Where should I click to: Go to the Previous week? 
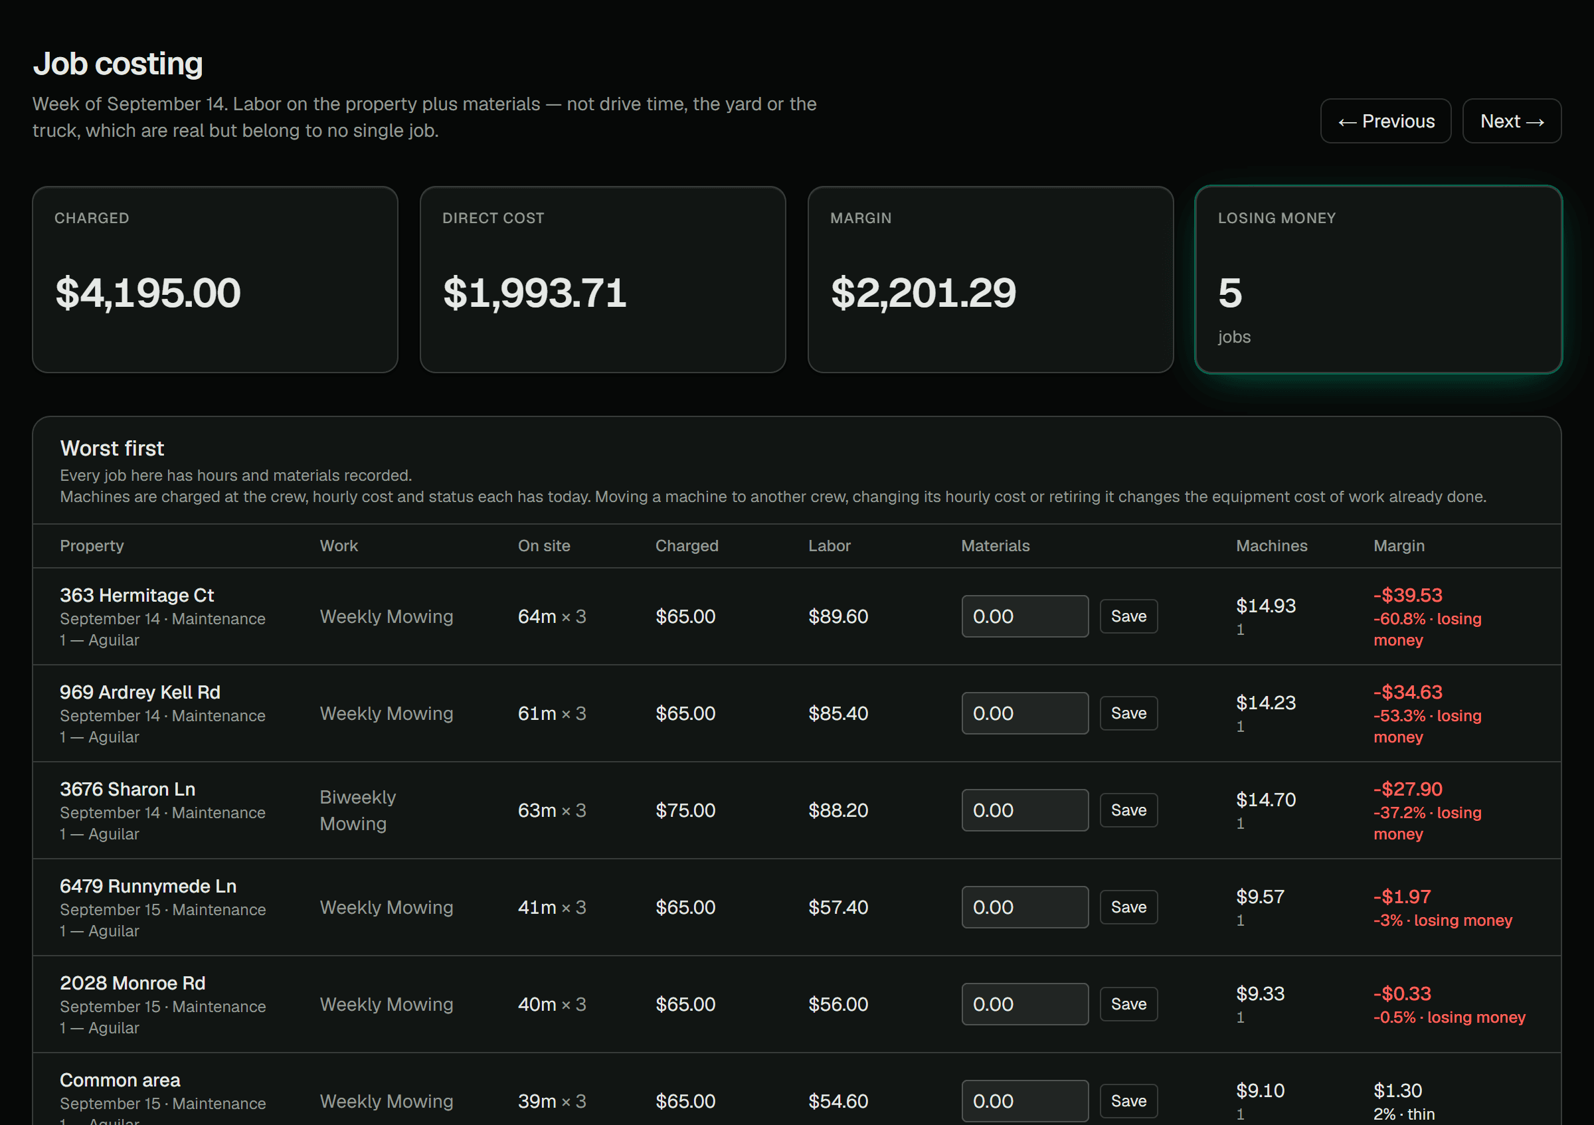pyautogui.click(x=1385, y=121)
